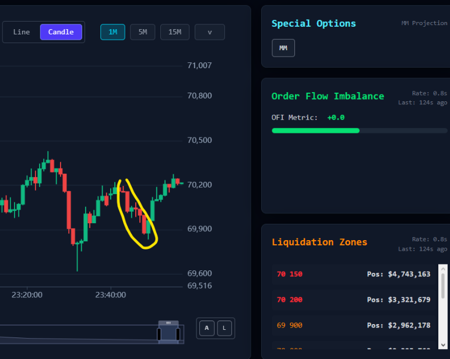Select Candle chart mode
Viewport: 450px width, 359px height.
pyautogui.click(x=61, y=32)
